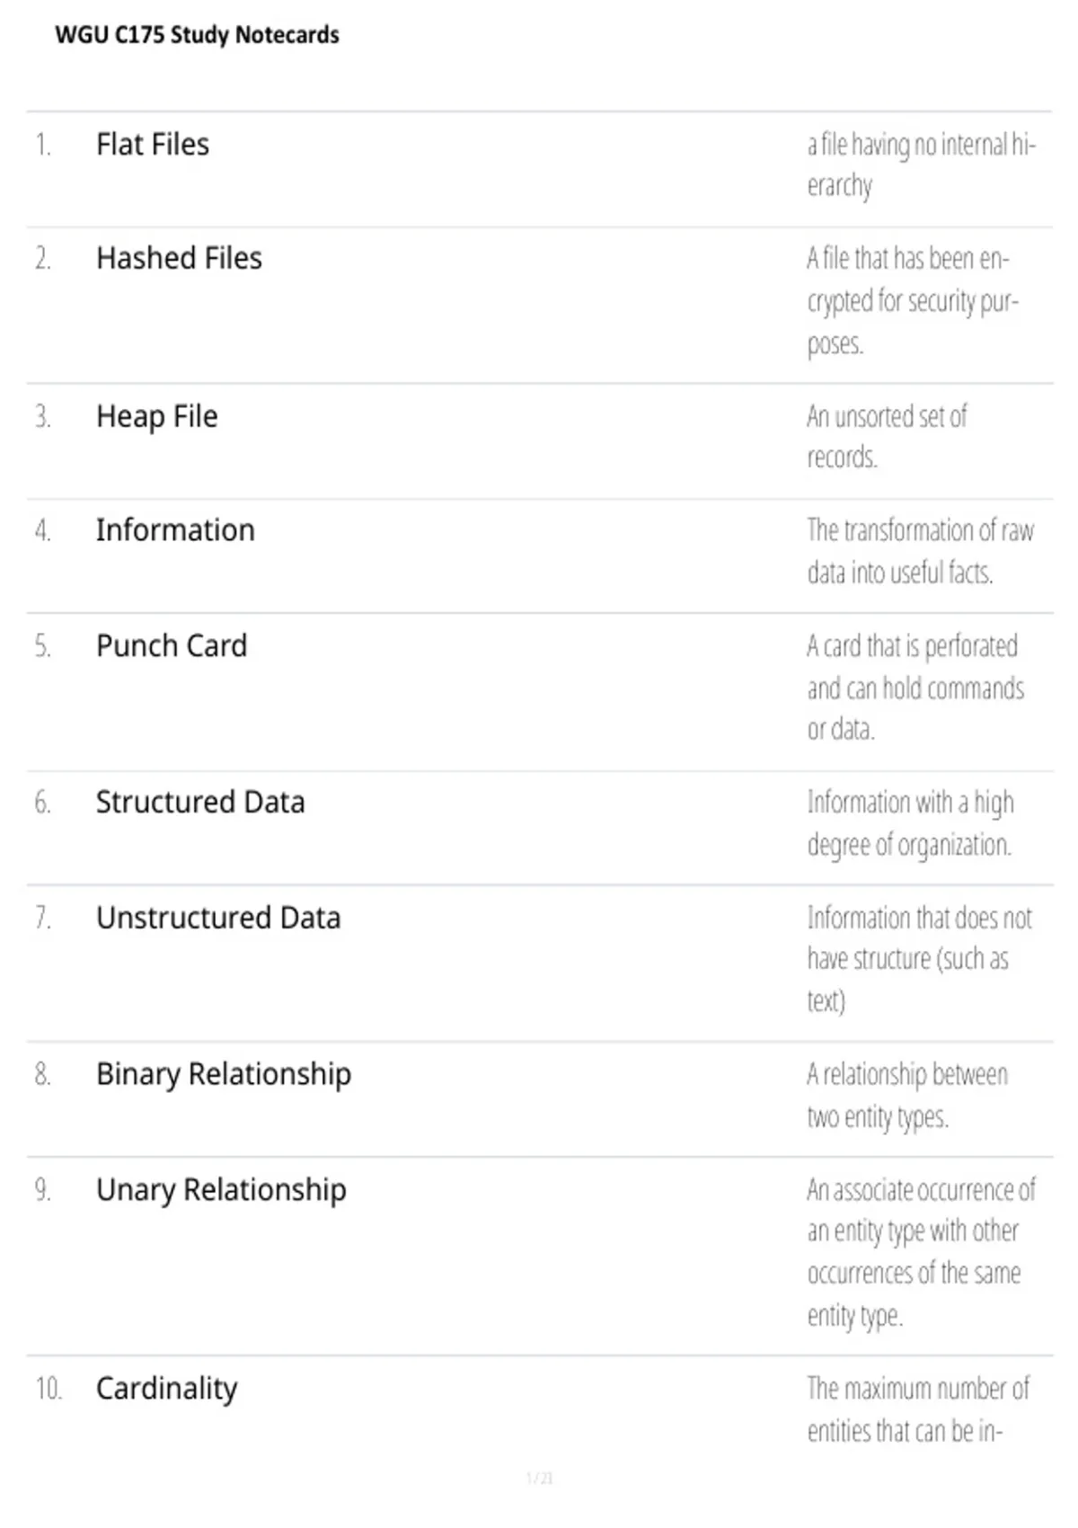1078x1528 pixels.
Task: Click the page indicator at the bottom
Action: [539, 1478]
